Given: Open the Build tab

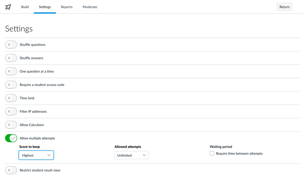Looking at the screenshot, I should click(x=25, y=7).
